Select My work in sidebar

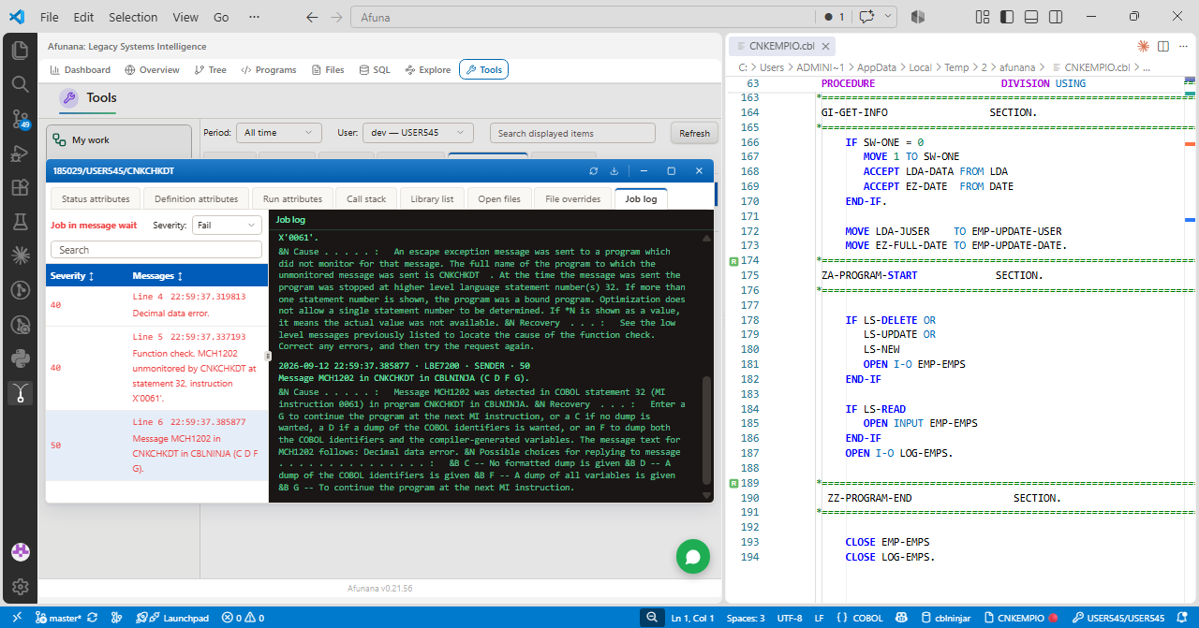pos(119,140)
